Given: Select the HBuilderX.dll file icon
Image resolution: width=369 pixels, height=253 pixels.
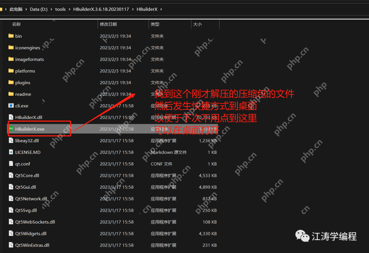Looking at the screenshot, I should [11, 117].
